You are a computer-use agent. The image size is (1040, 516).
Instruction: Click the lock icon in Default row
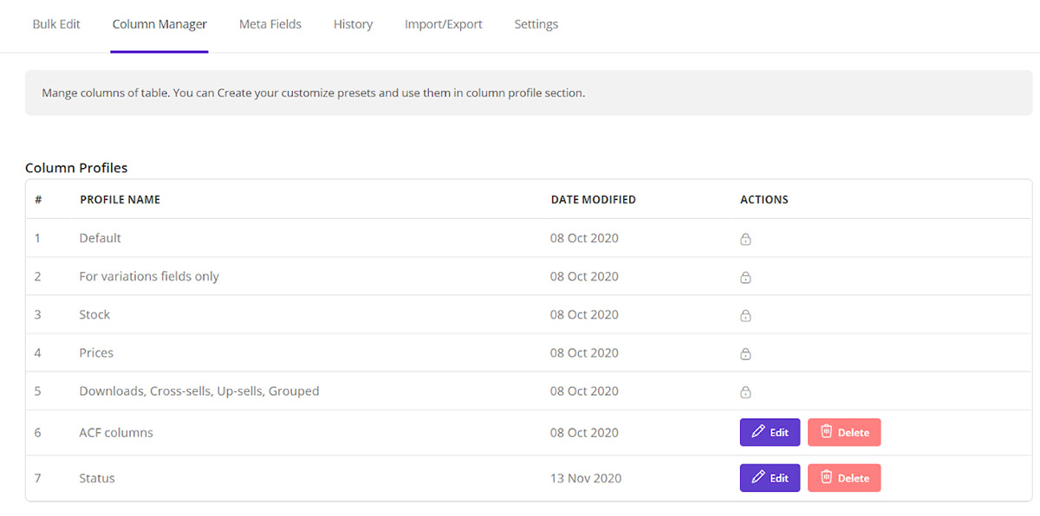[x=745, y=239]
